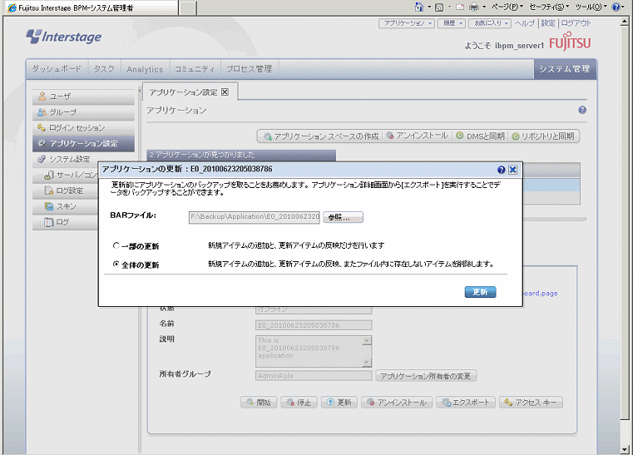Click the blue 更新 button in dialog
The image size is (633, 455).
click(480, 292)
